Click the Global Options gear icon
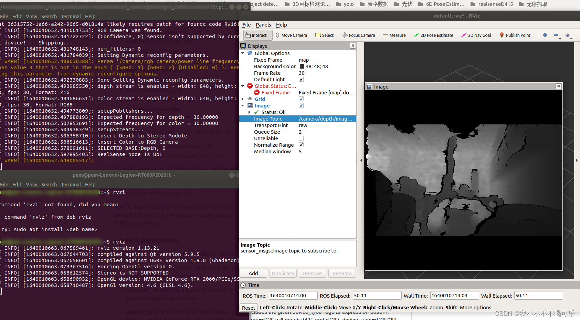Screen dimensions: 580x320 coord(250,53)
